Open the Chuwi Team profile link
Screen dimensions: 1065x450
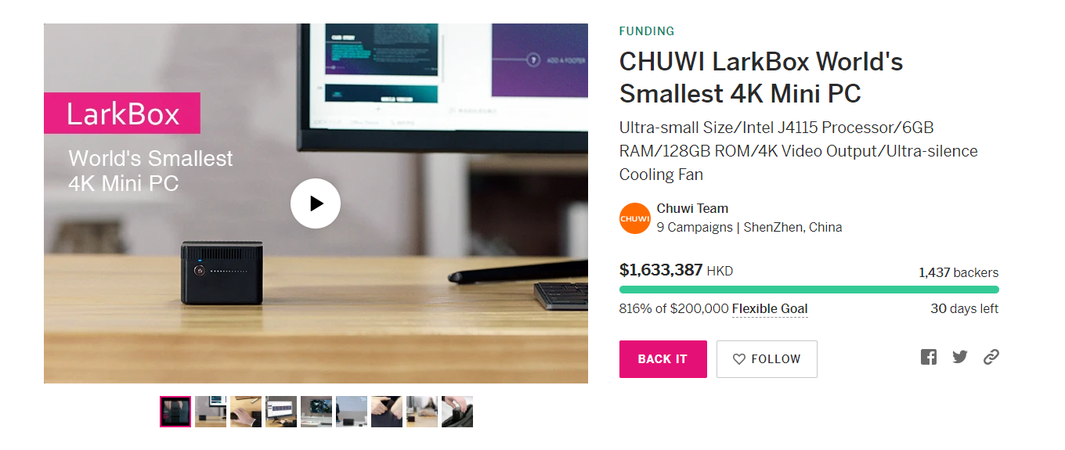pyautogui.click(x=692, y=208)
